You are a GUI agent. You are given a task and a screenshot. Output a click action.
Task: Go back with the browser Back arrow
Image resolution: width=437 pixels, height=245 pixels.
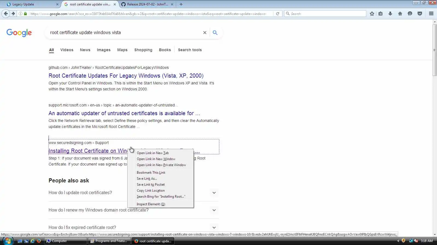click(6, 14)
